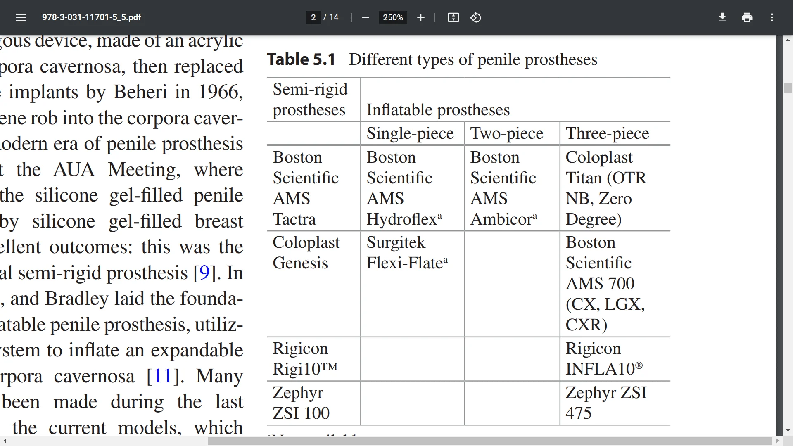Click the zoom in plus button
Viewport: 793px width, 446px height.
coord(420,17)
